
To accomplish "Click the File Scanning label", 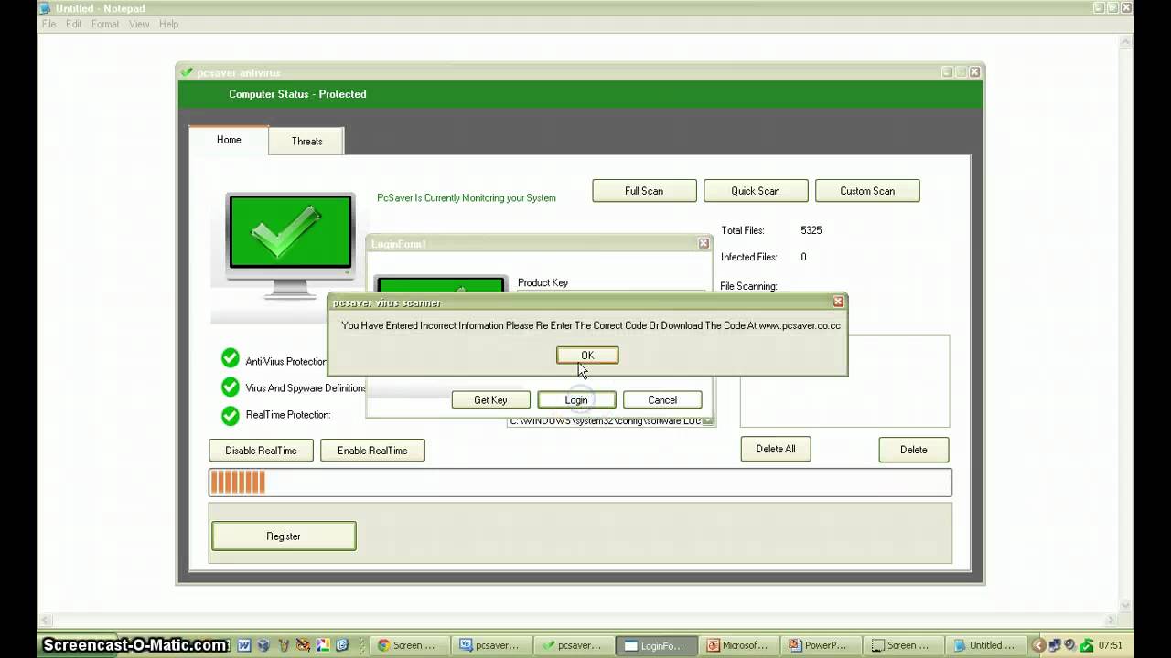I will click(x=748, y=286).
